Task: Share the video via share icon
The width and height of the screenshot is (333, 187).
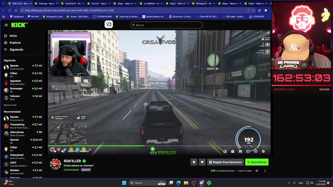Action: click(257, 171)
